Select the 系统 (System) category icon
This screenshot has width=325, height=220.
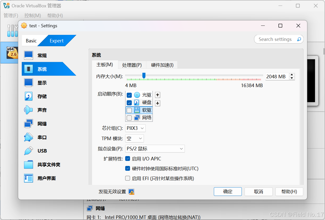[x=29, y=69]
